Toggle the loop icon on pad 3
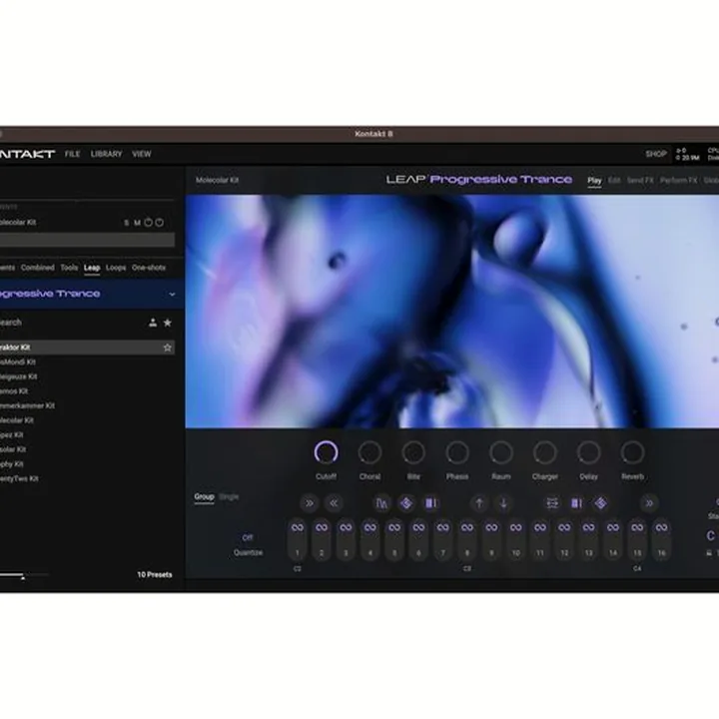This screenshot has height=719, width=719. (346, 527)
